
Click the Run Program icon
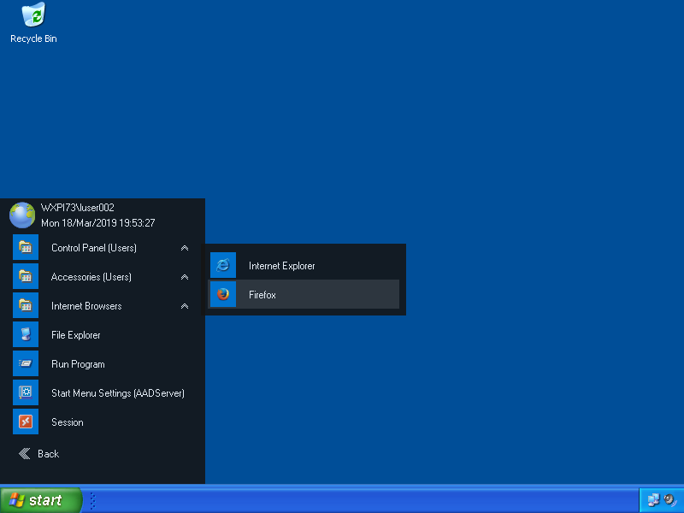tap(26, 364)
